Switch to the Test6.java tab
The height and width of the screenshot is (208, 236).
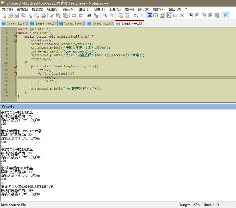73,24
